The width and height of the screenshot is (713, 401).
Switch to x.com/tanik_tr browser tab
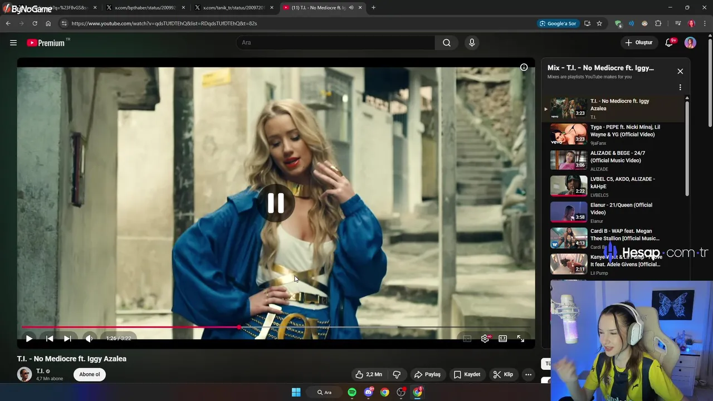233,8
